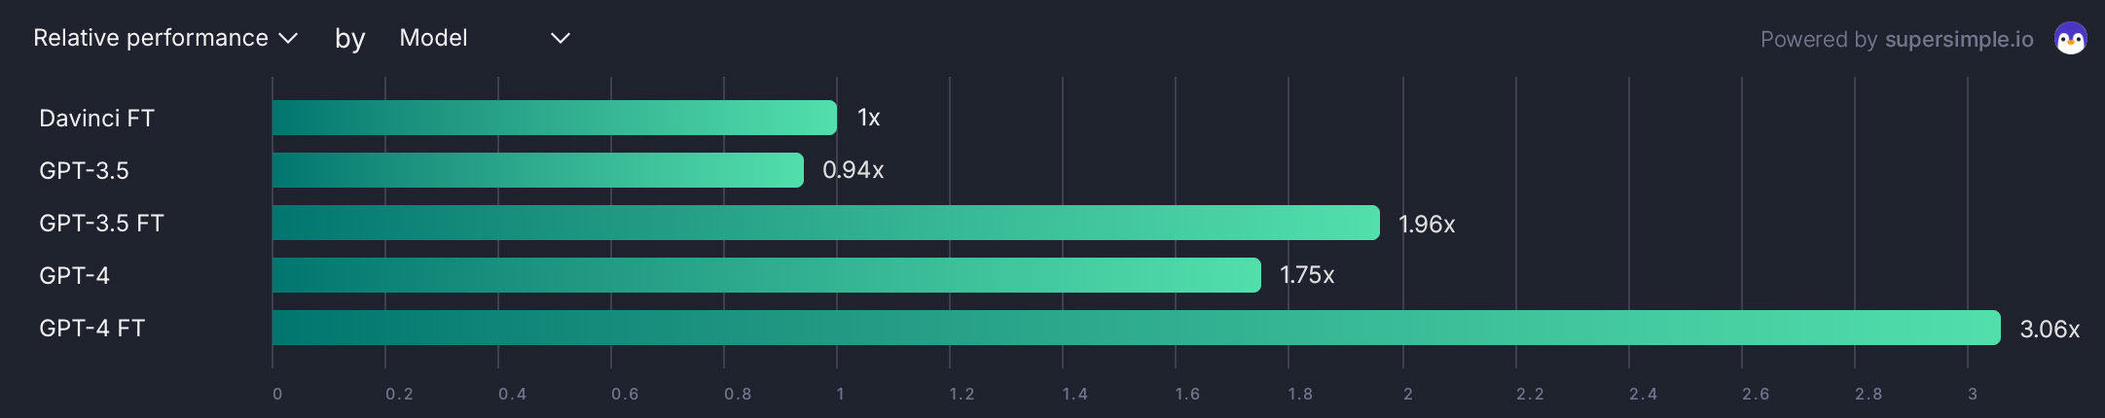The width and height of the screenshot is (2105, 418).
Task: Click the GPT-3.5 bar
Action: coord(537,170)
